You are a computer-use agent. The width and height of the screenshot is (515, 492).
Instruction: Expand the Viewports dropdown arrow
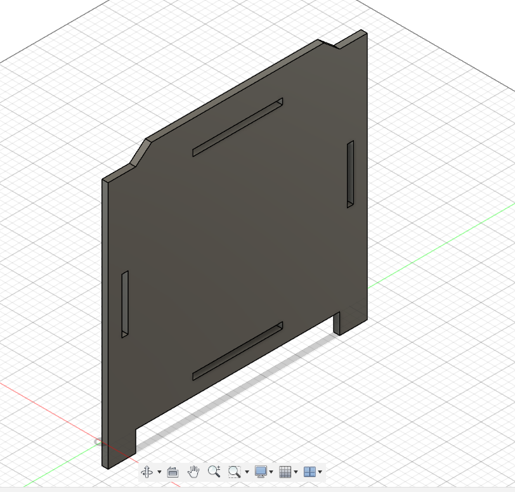click(320, 472)
